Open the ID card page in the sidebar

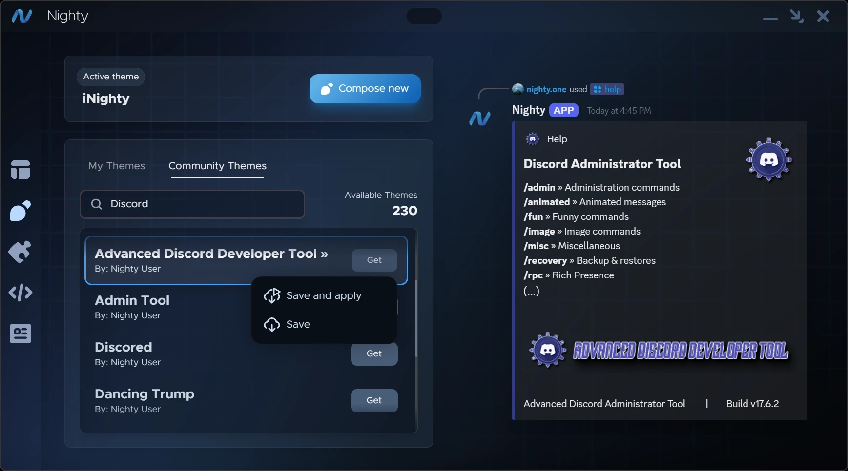pyautogui.click(x=21, y=334)
